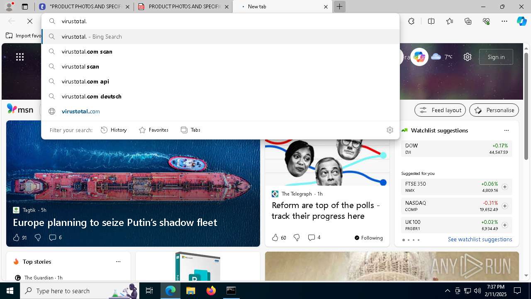
Task: Open Task View on taskbar
Action: pos(149,291)
